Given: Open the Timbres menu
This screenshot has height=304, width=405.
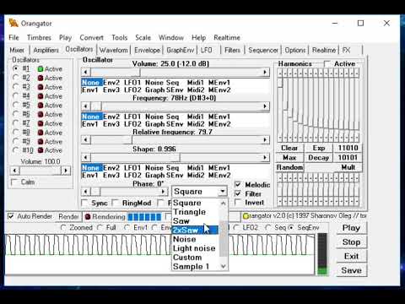Looking at the screenshot, I should click(39, 37).
